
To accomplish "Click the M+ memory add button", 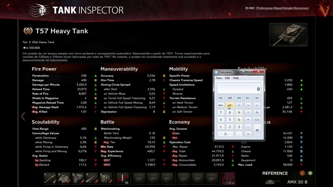I will pos(248,98).
